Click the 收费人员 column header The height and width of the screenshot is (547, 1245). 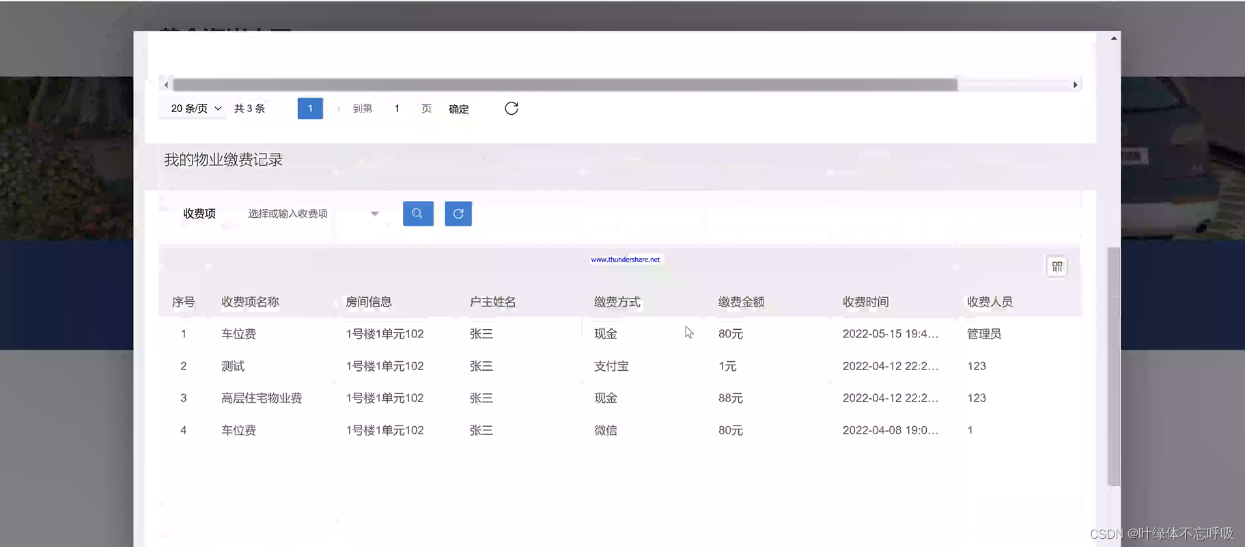click(990, 302)
